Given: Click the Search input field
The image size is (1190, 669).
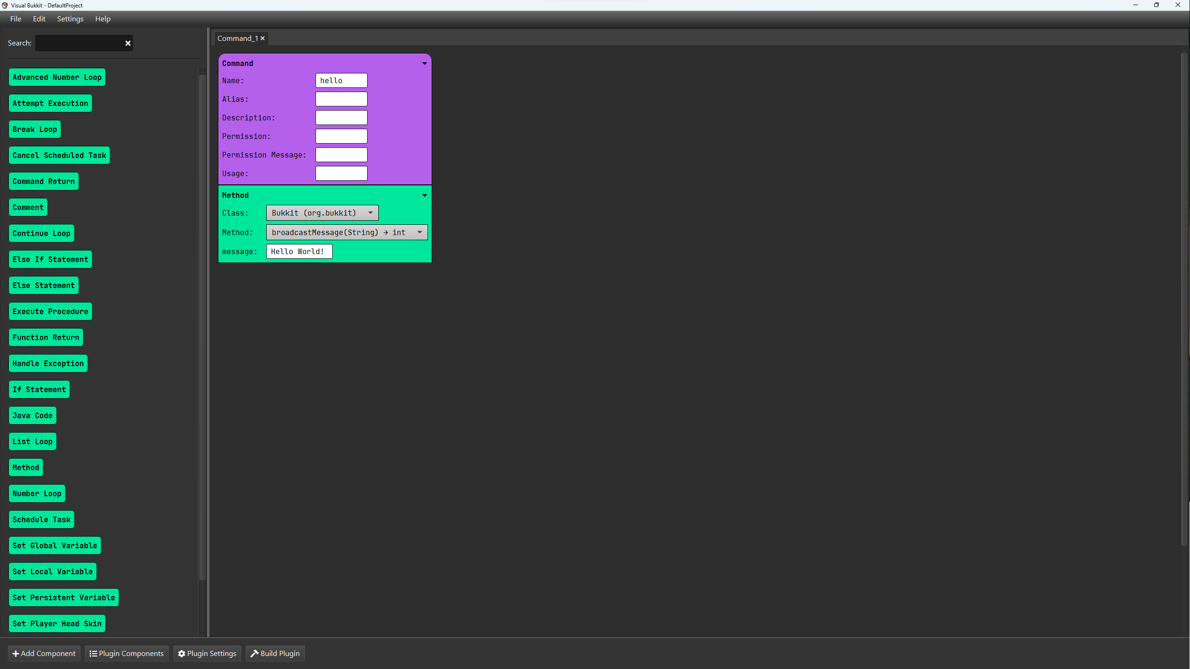Looking at the screenshot, I should pyautogui.click(x=79, y=43).
